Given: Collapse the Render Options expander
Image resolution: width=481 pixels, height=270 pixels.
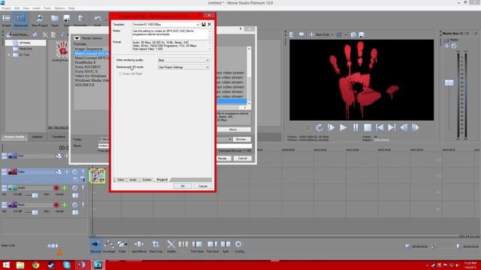Looking at the screenshot, I should click(77, 38).
